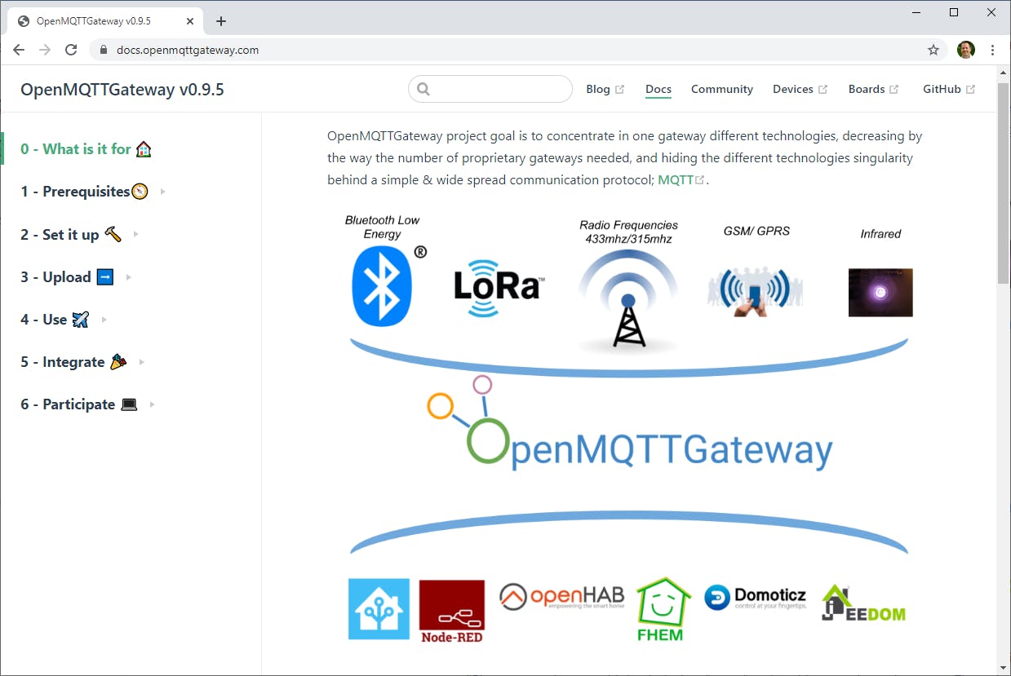Open the Devices external link
The height and width of the screenshot is (676, 1011).
tap(800, 89)
